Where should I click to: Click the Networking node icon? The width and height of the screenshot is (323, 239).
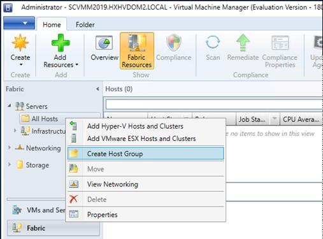(20, 148)
